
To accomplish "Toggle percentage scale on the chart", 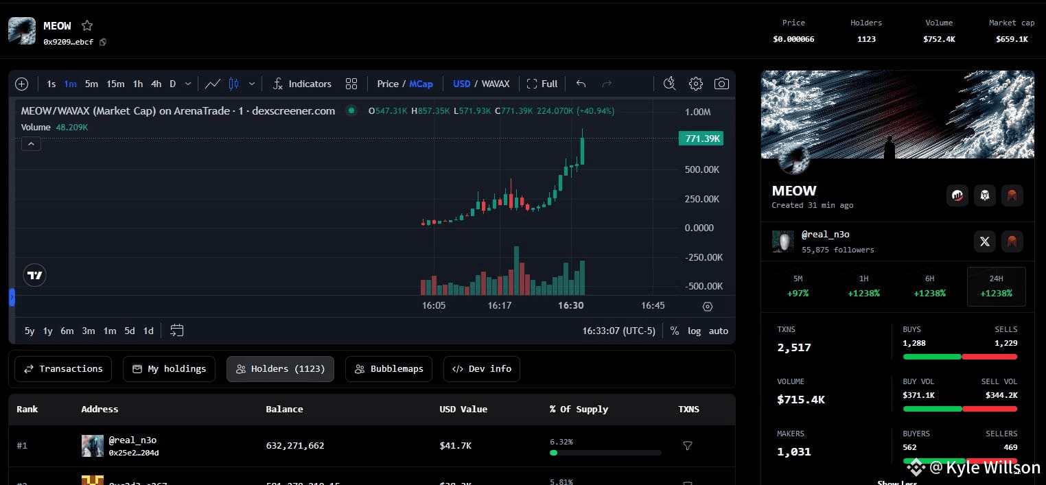I will [x=675, y=331].
